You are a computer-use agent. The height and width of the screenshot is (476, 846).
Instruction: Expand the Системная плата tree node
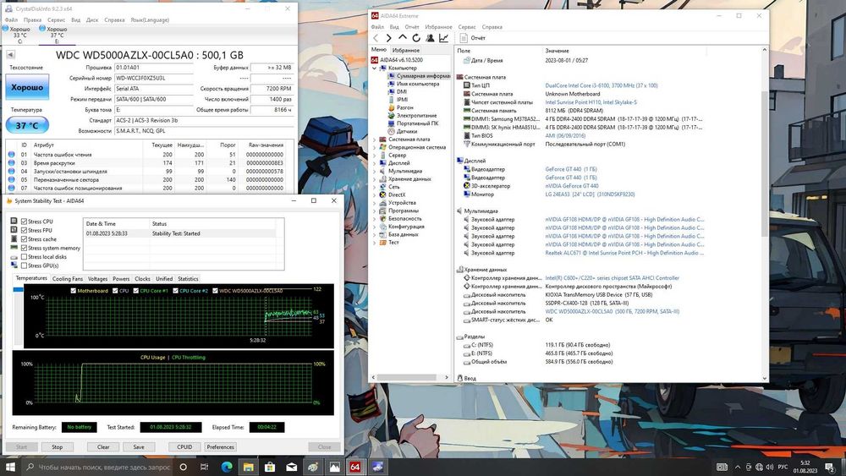pos(375,140)
